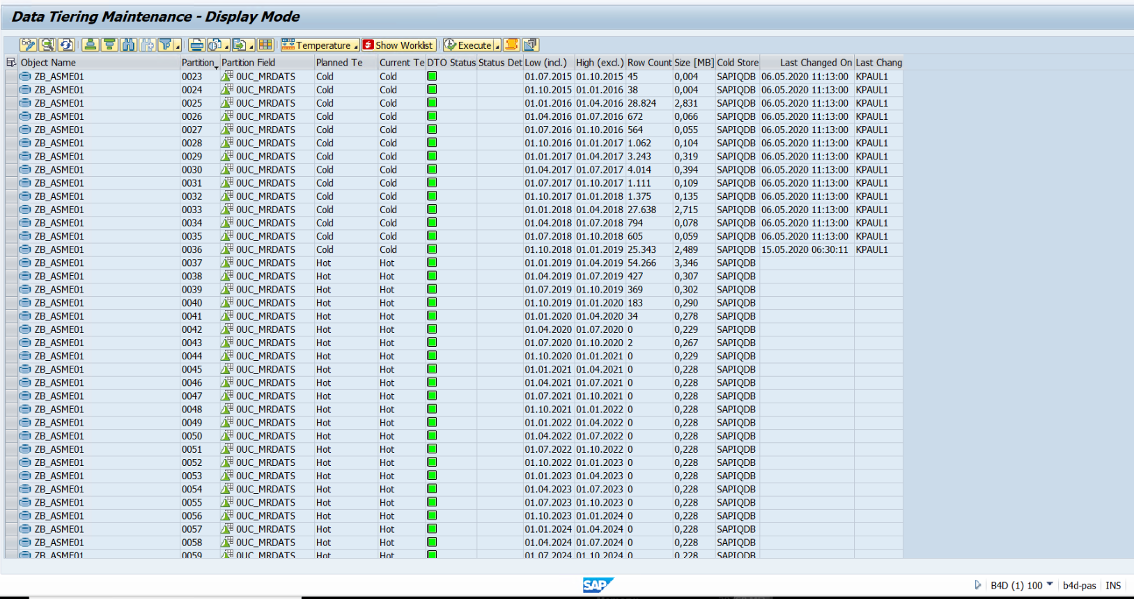Viewport: 1134px width, 599px height.
Task: Select the row selector for partition 0045
Action: [11, 369]
